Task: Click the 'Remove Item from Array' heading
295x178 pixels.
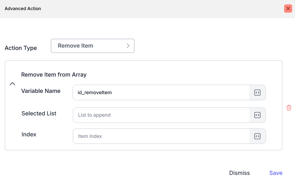Action: click(54, 75)
